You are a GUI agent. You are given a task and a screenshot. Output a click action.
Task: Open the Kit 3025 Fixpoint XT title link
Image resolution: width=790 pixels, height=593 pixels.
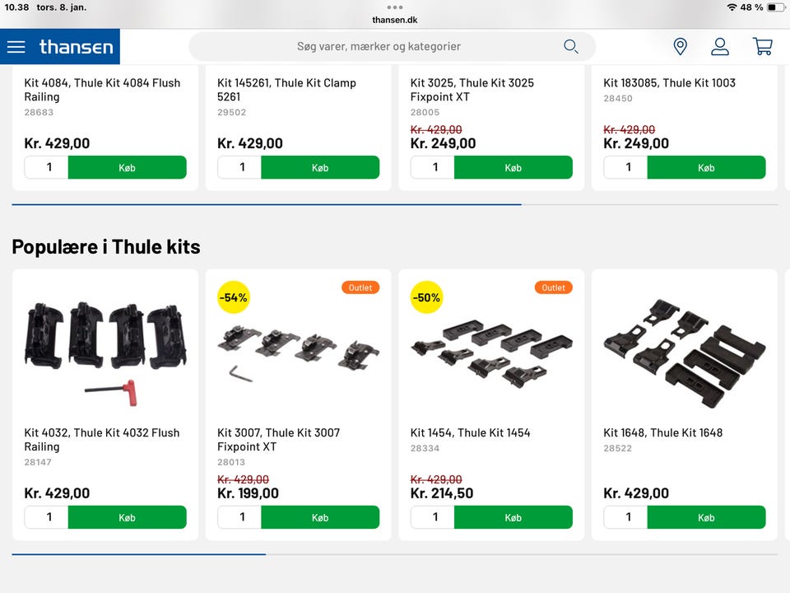tap(472, 90)
